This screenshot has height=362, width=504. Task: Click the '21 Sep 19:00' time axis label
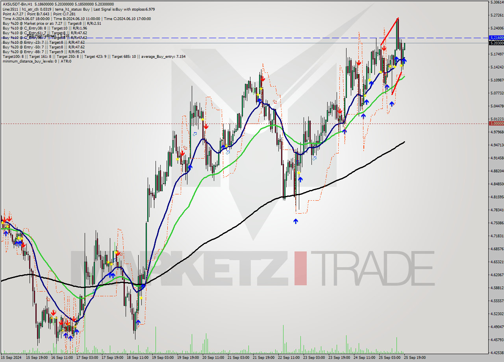point(264,357)
